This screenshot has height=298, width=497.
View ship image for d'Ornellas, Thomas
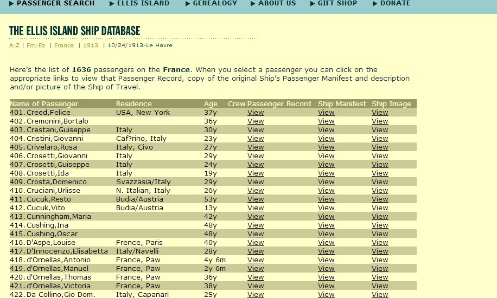[380, 277]
